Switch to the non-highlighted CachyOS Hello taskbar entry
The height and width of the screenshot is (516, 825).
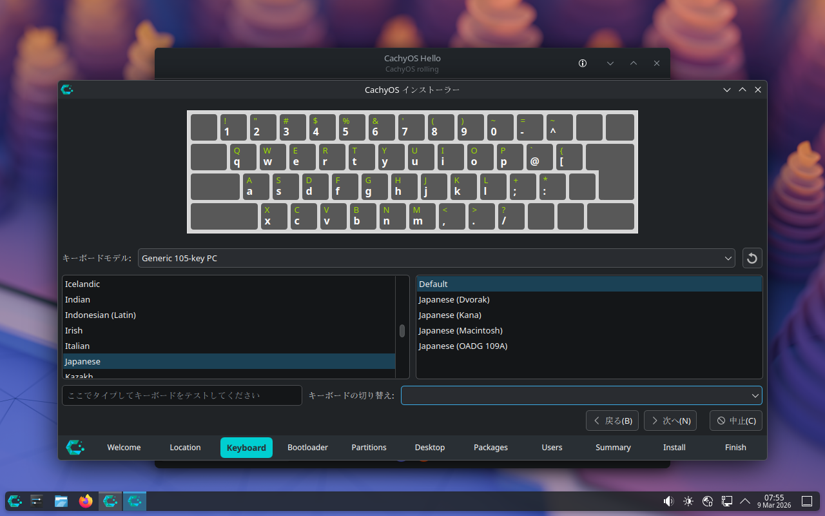110,501
